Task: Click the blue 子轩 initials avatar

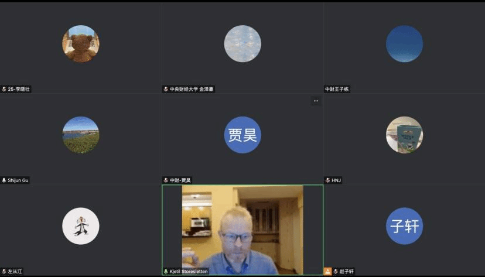Action: point(404,226)
